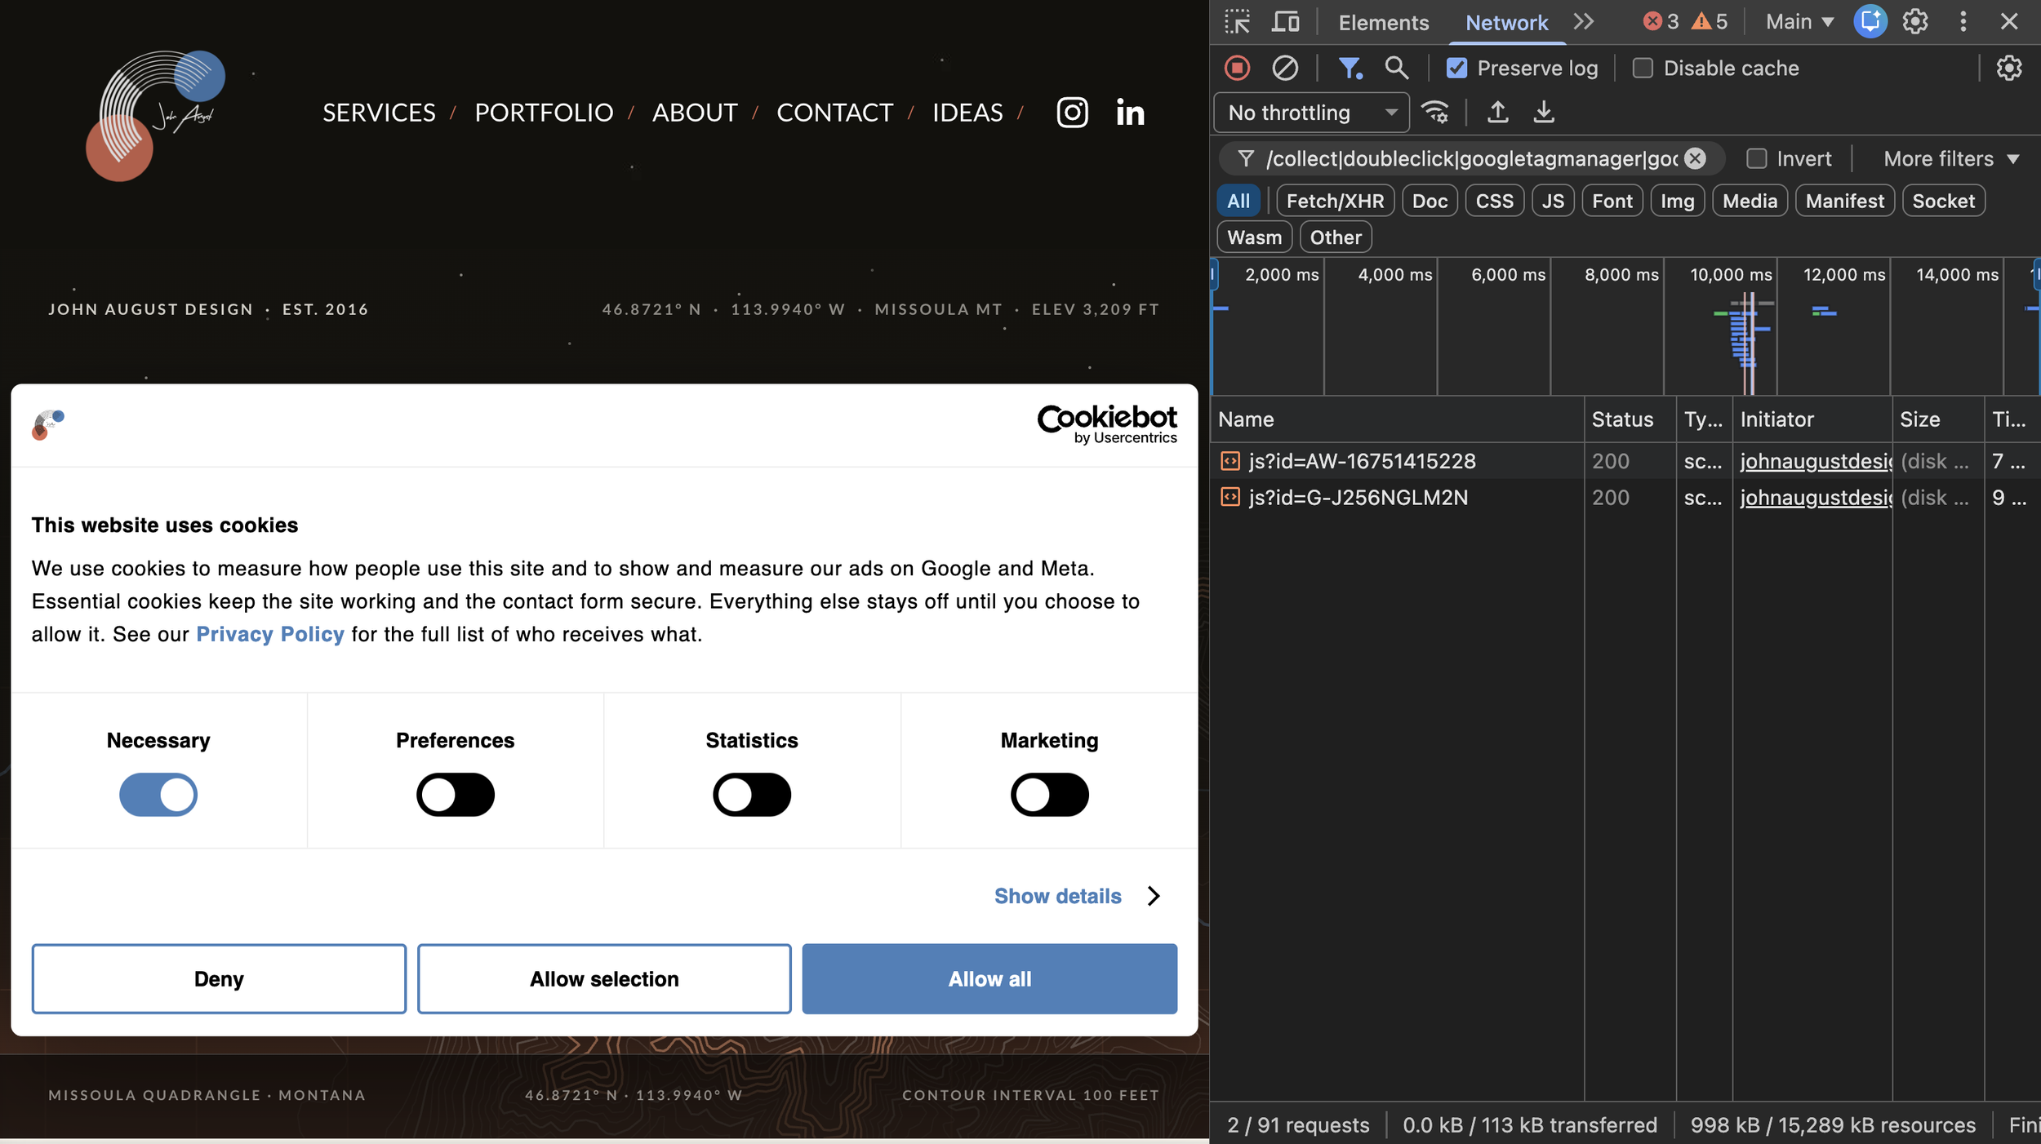Sort requests by the Size column
The width and height of the screenshot is (2041, 1144).
(x=1937, y=419)
